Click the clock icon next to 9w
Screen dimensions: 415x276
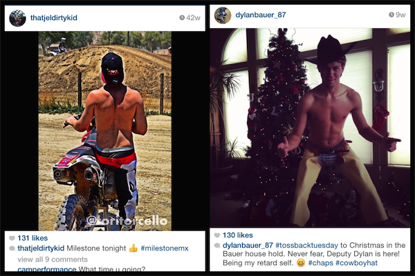[391, 14]
